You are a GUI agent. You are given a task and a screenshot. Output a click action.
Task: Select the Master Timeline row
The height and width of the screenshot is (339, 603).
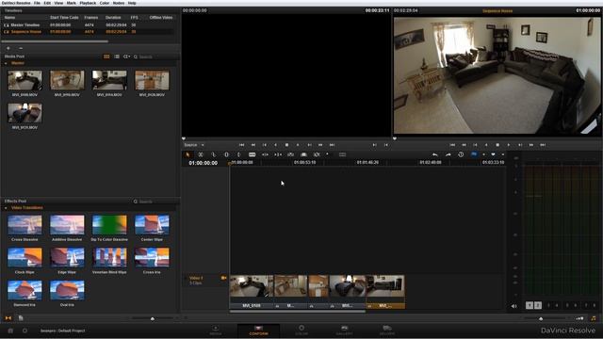click(89, 25)
